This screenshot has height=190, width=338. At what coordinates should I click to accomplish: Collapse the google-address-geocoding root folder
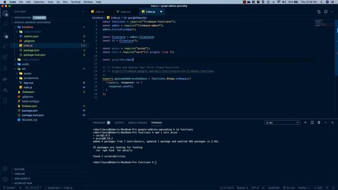pos(32,22)
